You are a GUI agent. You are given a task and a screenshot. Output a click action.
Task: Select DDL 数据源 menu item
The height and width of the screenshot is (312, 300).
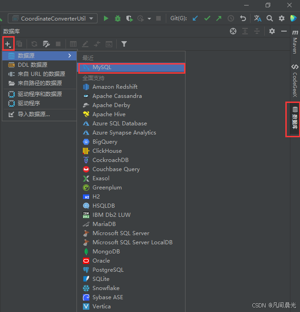click(x=39, y=65)
